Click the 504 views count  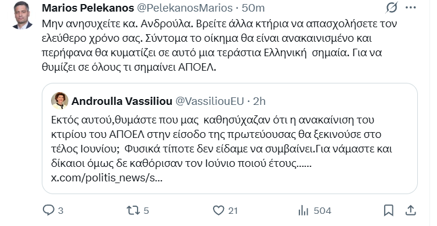tap(323, 211)
